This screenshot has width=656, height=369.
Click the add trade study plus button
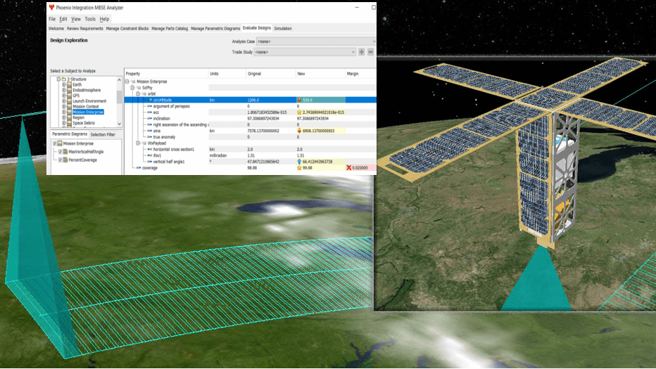362,52
